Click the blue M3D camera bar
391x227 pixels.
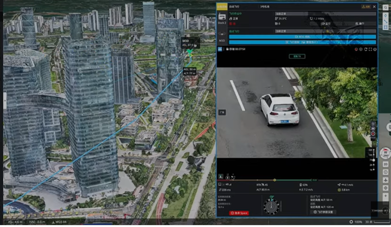(303, 37)
